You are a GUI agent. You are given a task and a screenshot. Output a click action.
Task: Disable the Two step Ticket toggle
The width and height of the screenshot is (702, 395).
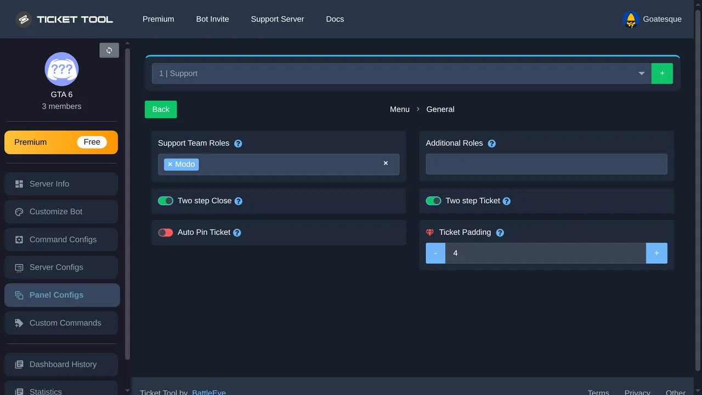433,201
